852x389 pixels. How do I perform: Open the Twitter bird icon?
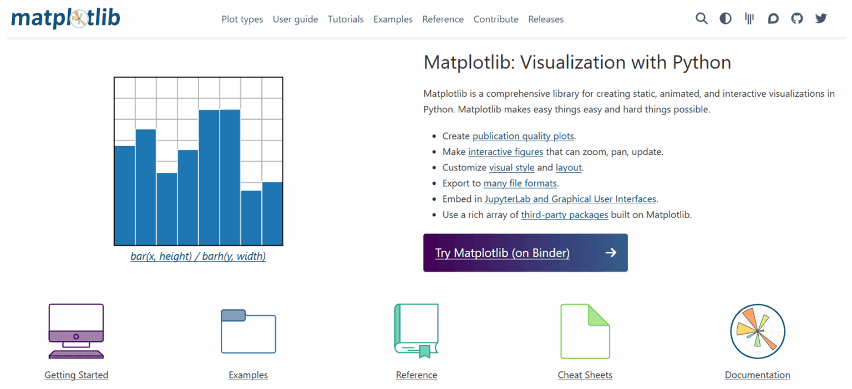click(821, 19)
